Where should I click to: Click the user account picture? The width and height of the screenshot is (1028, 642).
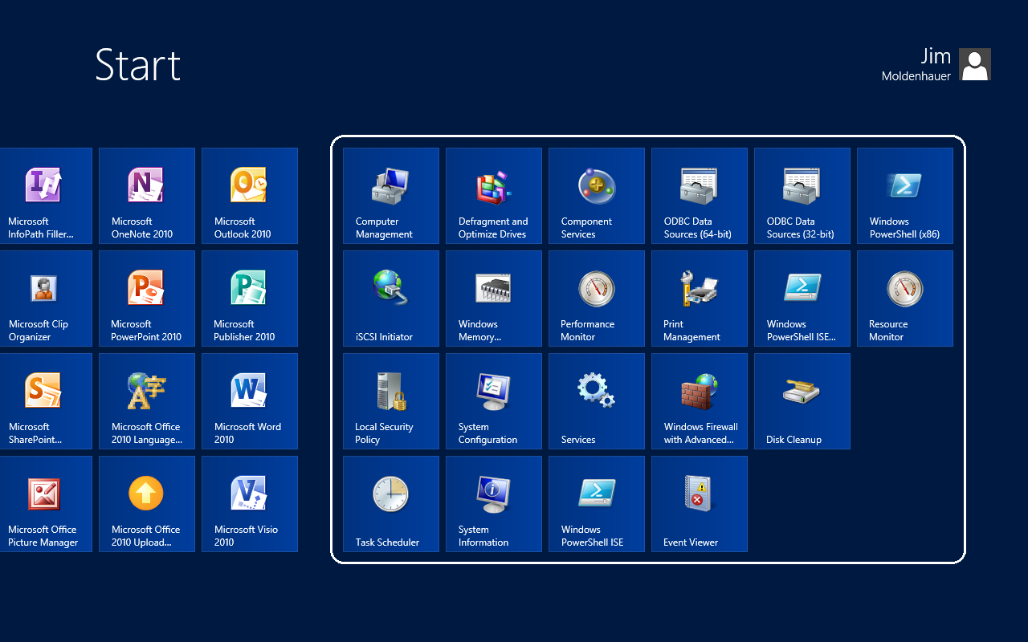tap(975, 64)
